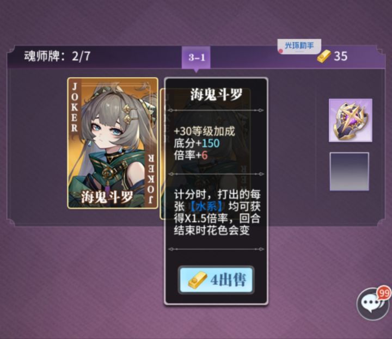Click the red 99 notification badge
392x339 pixels.
[x=384, y=293]
